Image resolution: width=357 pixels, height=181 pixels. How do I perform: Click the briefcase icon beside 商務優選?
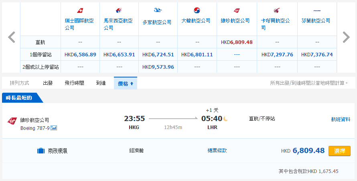point(41,151)
